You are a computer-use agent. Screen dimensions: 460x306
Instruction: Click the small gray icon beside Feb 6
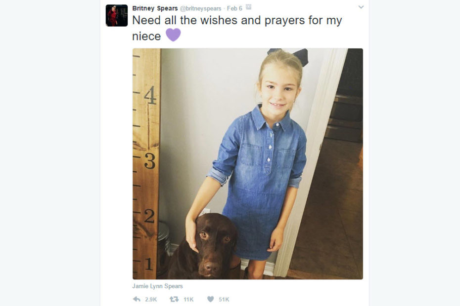click(x=248, y=7)
